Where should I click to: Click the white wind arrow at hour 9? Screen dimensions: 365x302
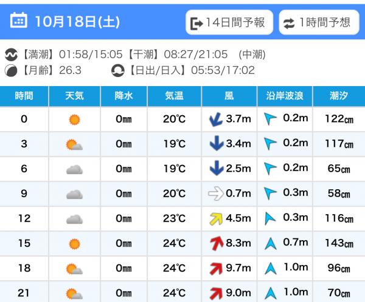point(215,194)
